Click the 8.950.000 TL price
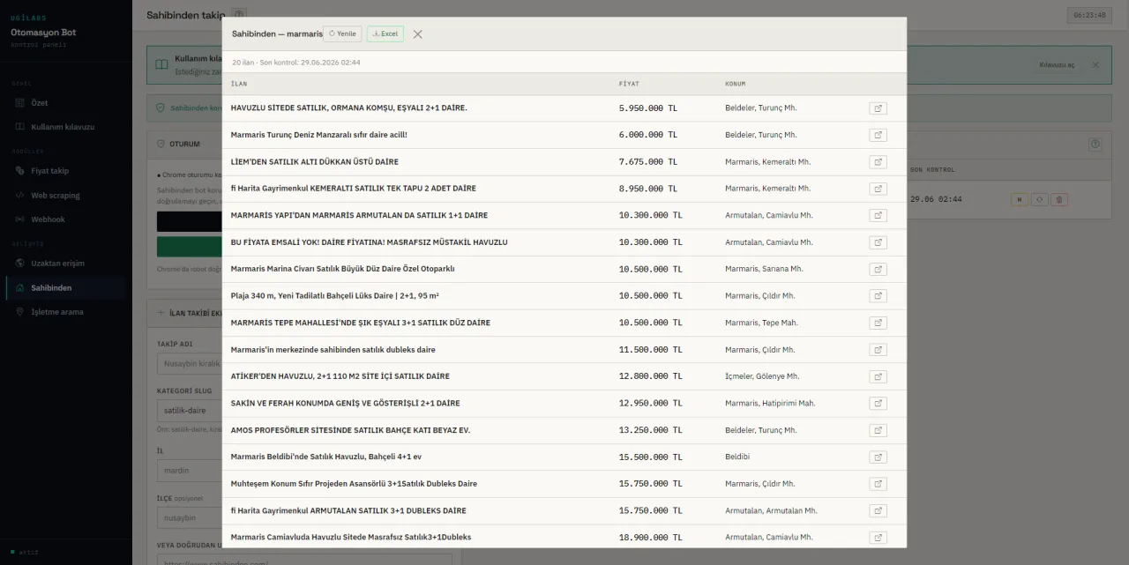The width and height of the screenshot is (1129, 565). (648, 189)
